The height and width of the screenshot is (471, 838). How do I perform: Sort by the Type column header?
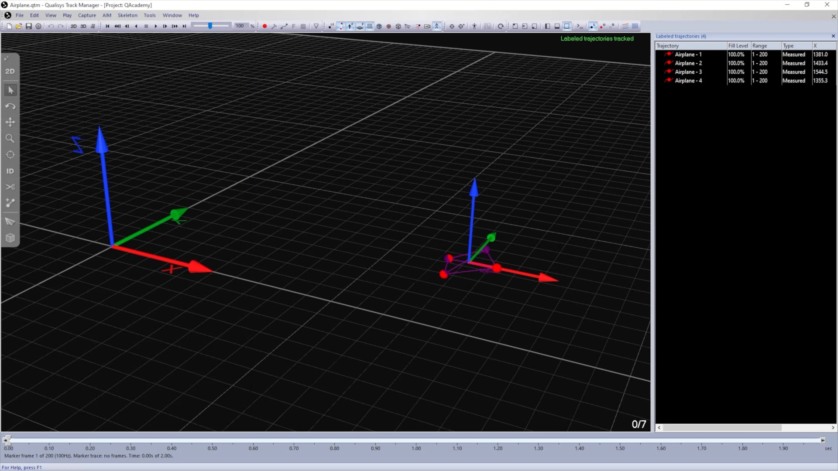coord(797,46)
